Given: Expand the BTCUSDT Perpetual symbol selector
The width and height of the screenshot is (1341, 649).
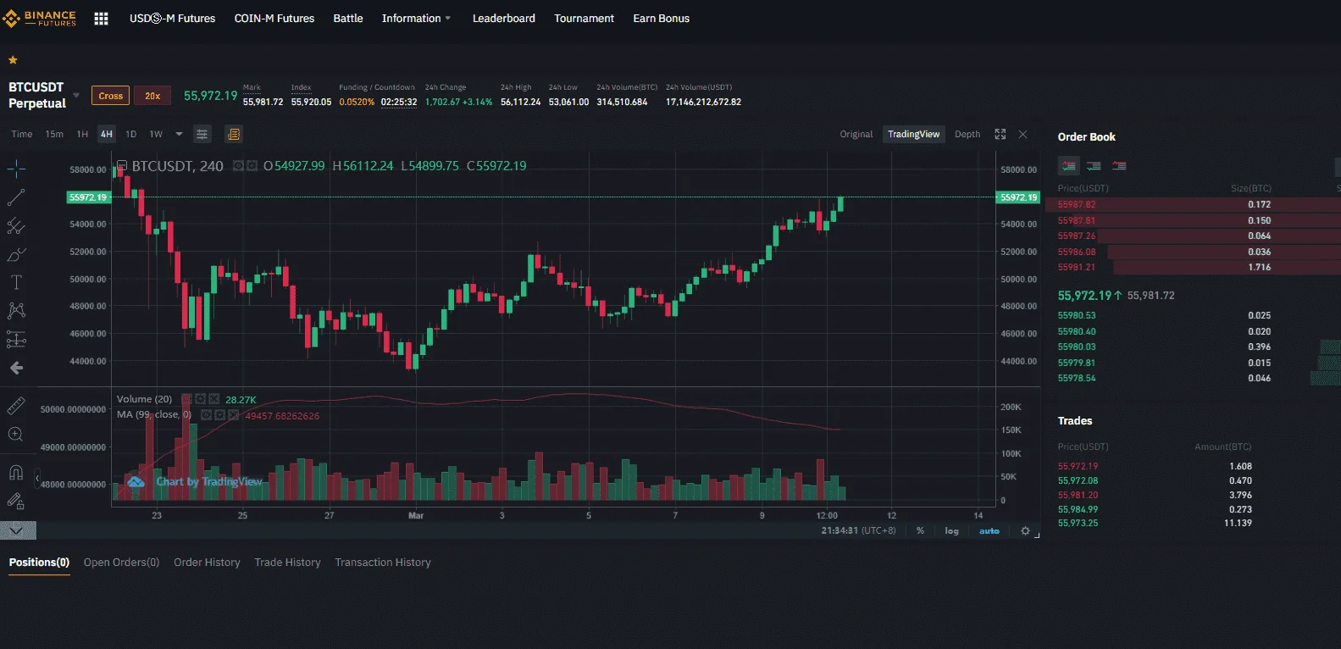Looking at the screenshot, I should pos(76,95).
